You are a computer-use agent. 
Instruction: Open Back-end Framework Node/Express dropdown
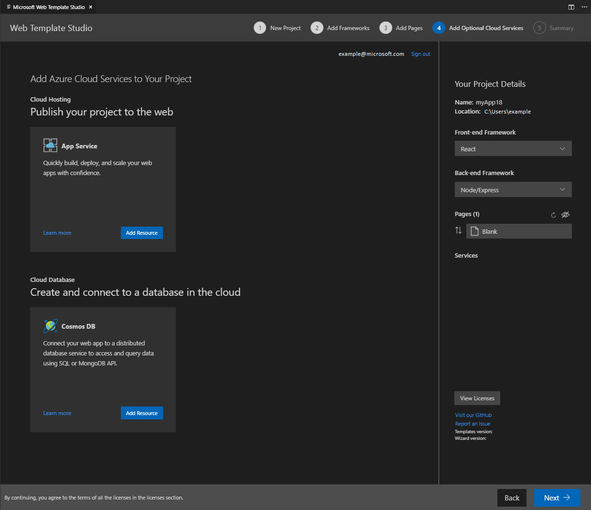point(513,189)
